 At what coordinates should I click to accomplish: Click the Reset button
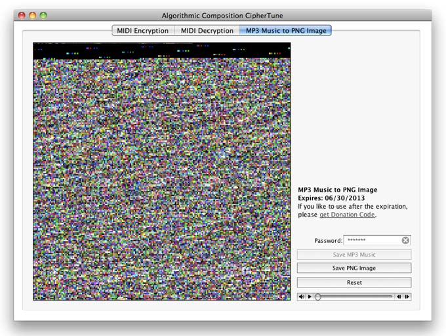tap(354, 282)
